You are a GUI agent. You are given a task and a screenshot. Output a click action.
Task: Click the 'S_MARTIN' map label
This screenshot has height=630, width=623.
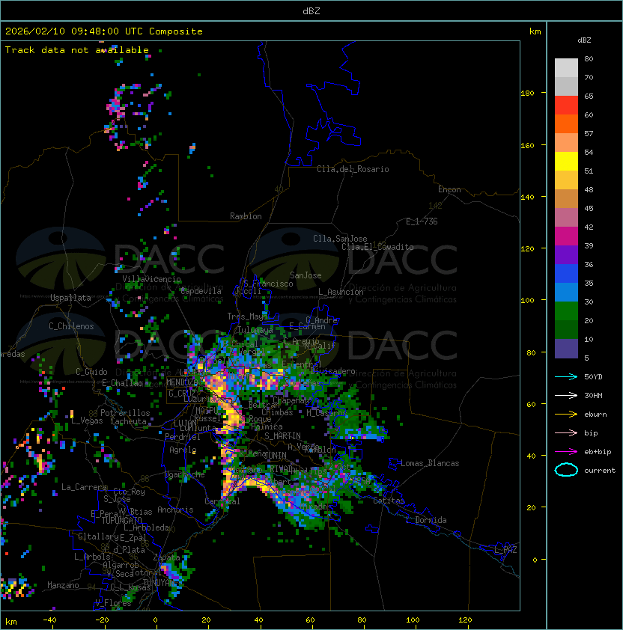tap(283, 435)
